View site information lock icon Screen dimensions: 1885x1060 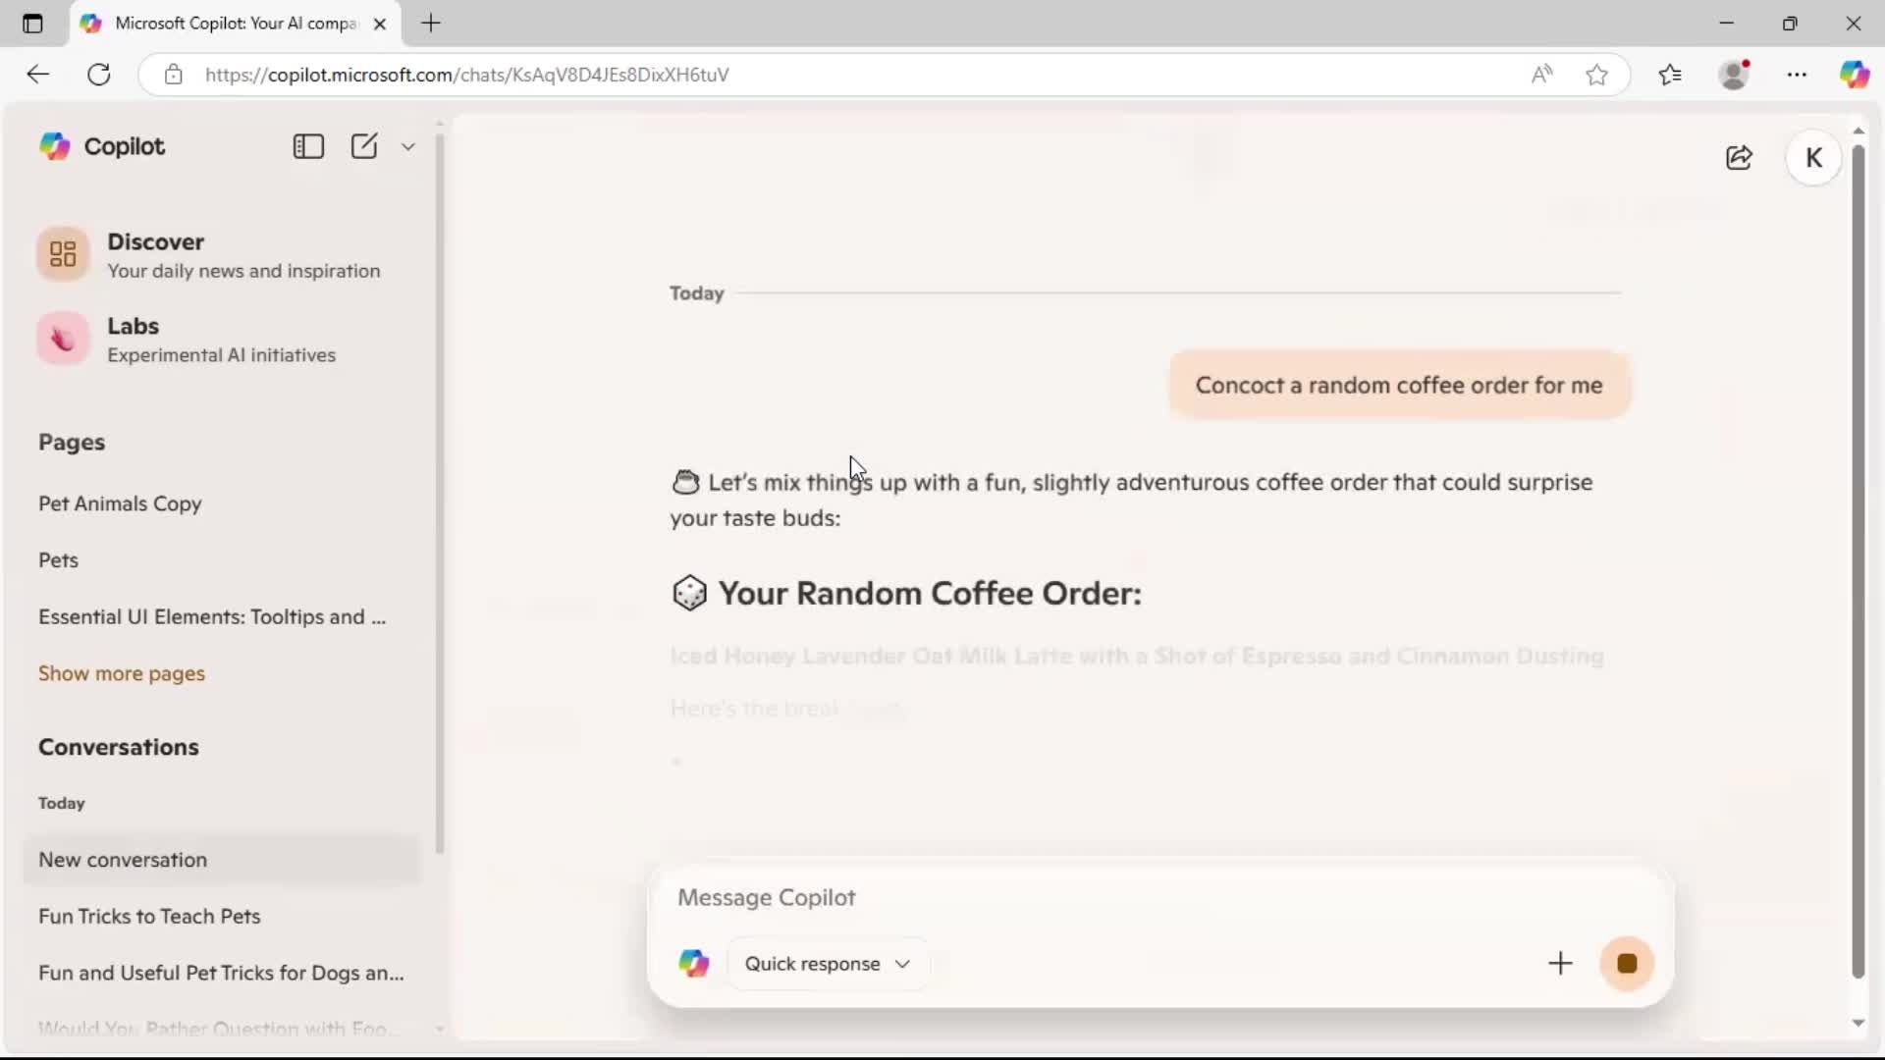click(x=174, y=75)
